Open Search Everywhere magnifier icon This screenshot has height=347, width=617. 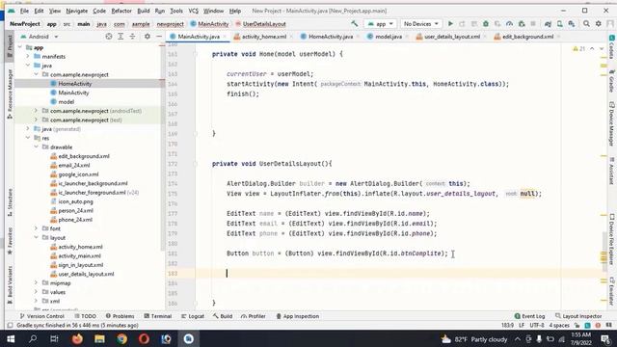[586, 23]
